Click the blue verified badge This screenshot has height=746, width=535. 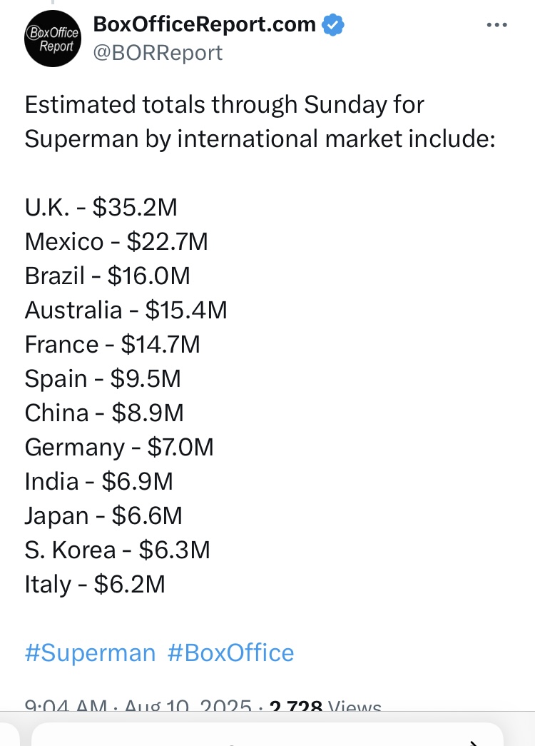333,25
